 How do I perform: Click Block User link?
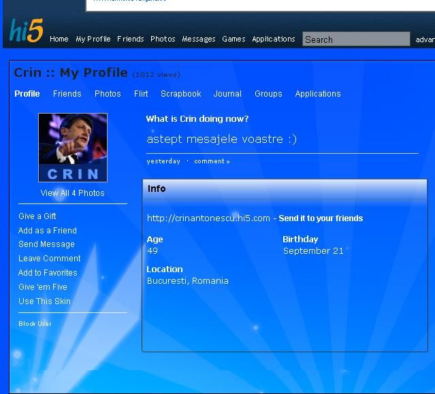click(x=35, y=324)
